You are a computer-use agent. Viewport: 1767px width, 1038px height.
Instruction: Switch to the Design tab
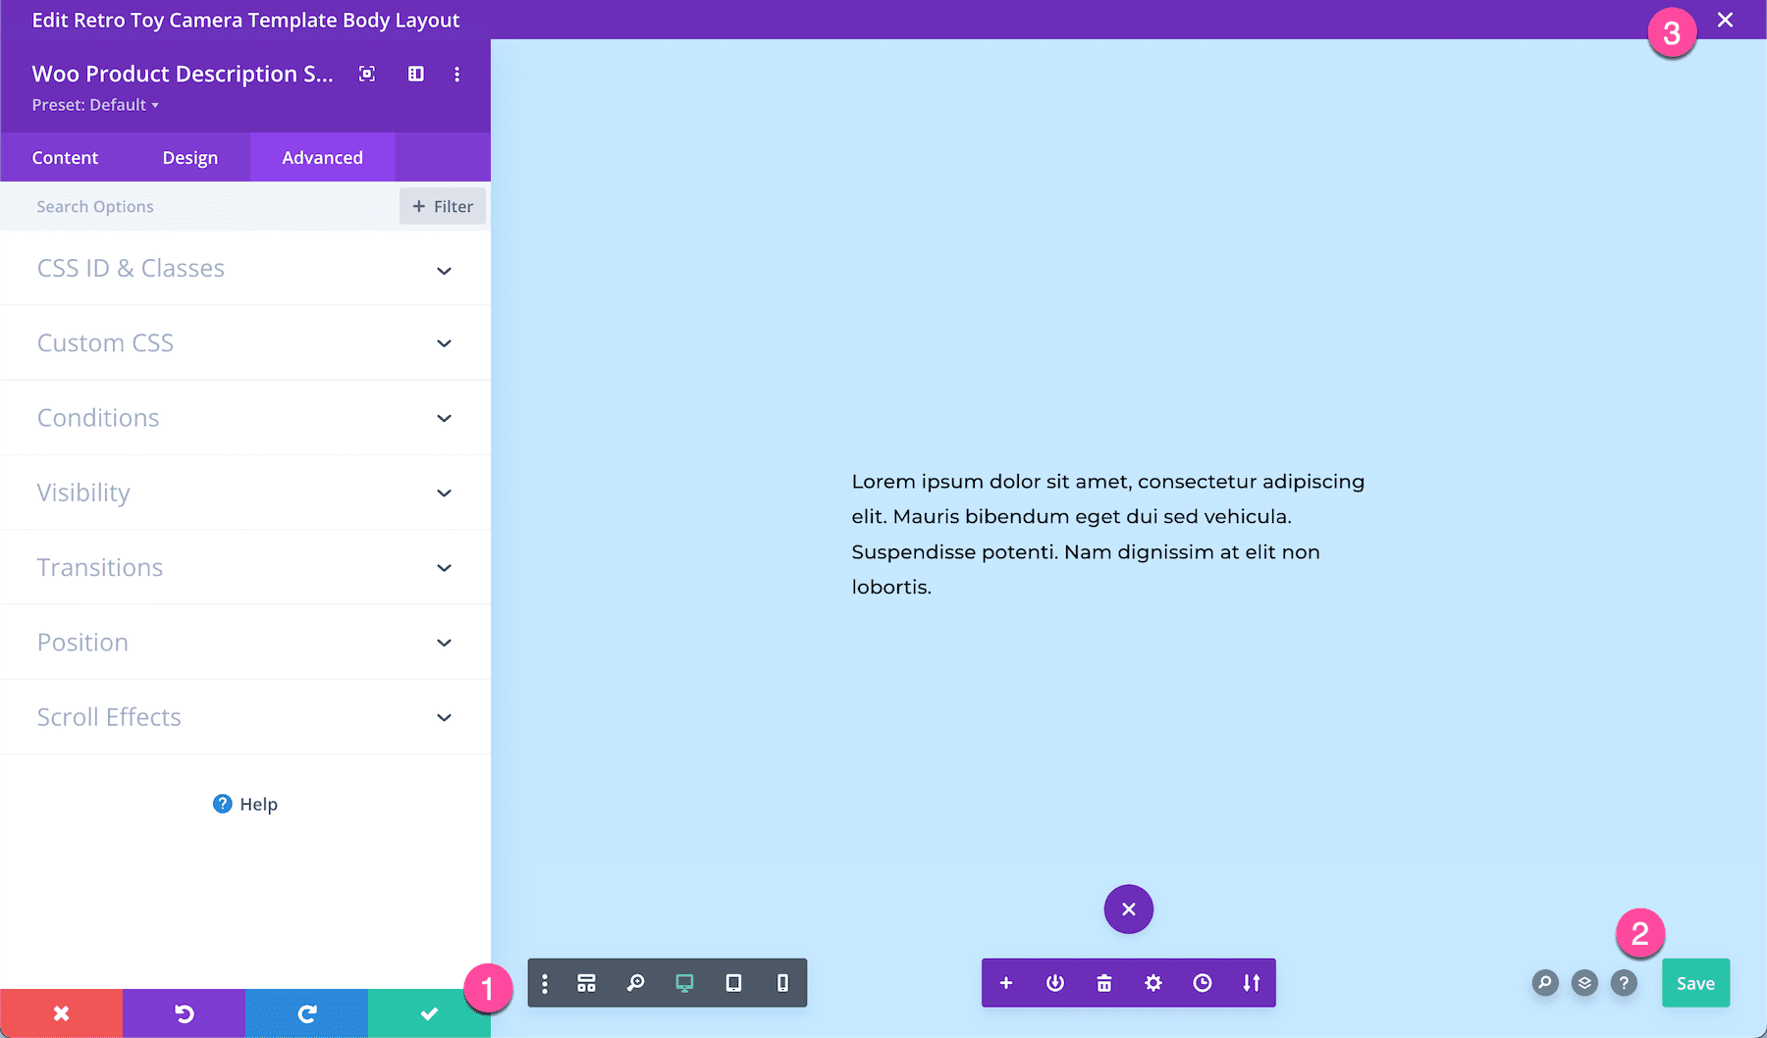190,157
